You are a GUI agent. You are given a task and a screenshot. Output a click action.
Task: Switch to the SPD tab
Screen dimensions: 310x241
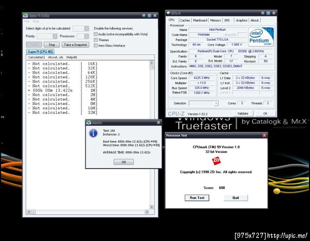point(227,20)
